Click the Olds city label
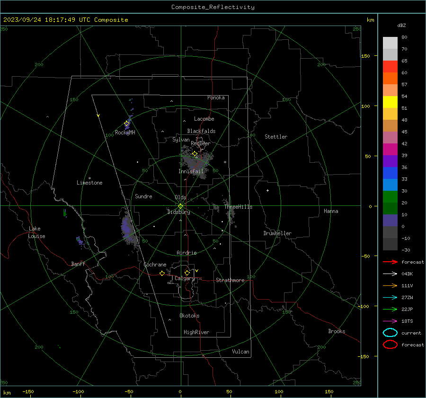 click(x=180, y=197)
